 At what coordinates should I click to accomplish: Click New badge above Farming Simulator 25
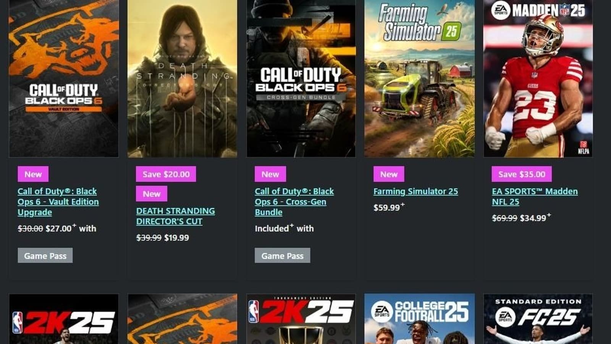[x=389, y=174]
